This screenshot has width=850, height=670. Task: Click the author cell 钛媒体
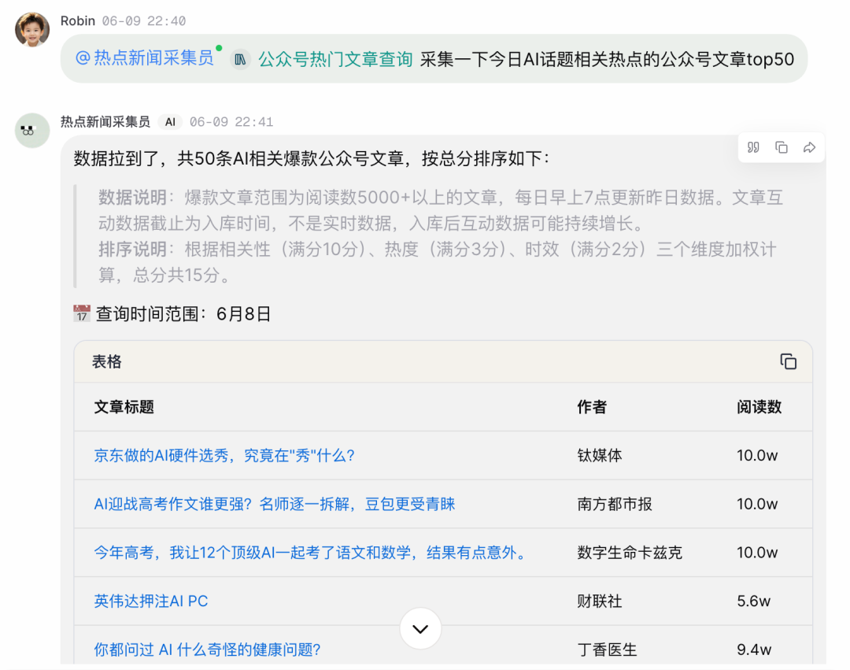(x=600, y=455)
